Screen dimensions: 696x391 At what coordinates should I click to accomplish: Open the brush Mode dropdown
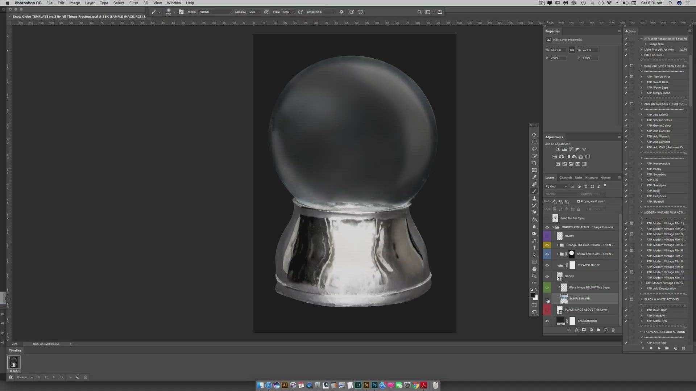pos(215,12)
